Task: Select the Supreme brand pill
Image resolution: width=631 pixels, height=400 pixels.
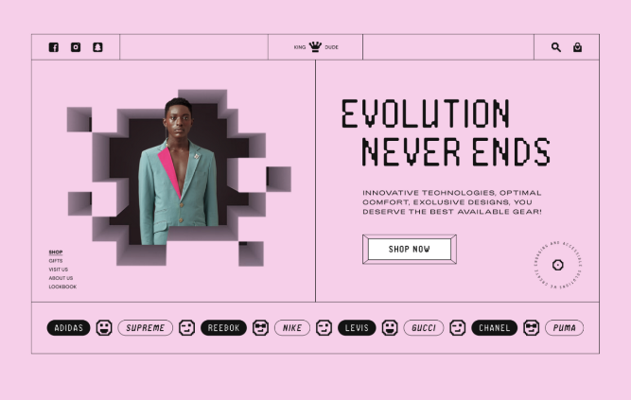Action: click(146, 327)
